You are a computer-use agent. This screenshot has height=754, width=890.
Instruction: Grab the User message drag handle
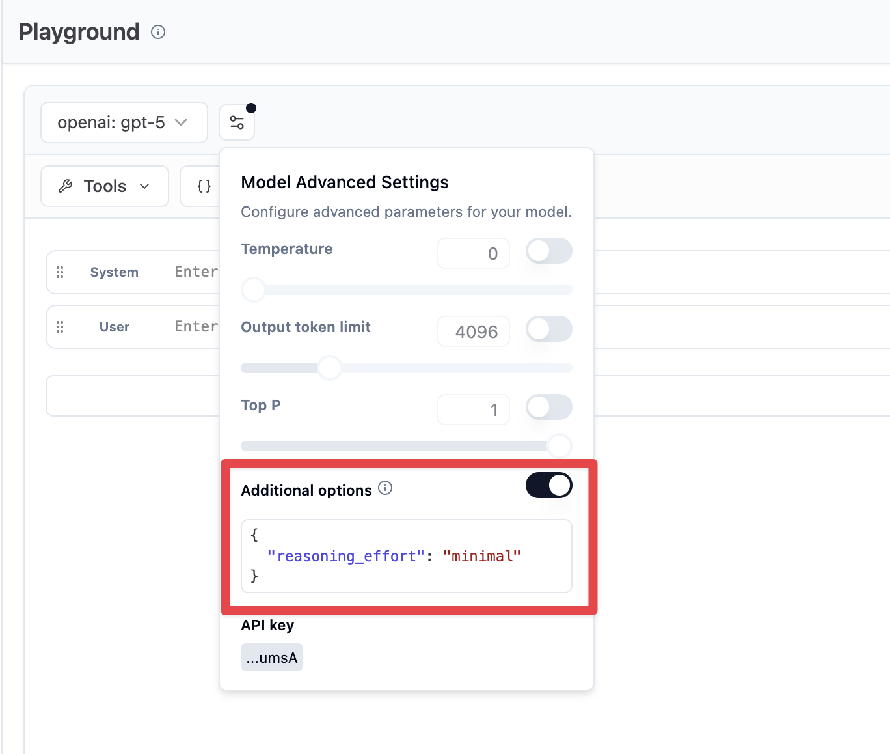(x=60, y=327)
